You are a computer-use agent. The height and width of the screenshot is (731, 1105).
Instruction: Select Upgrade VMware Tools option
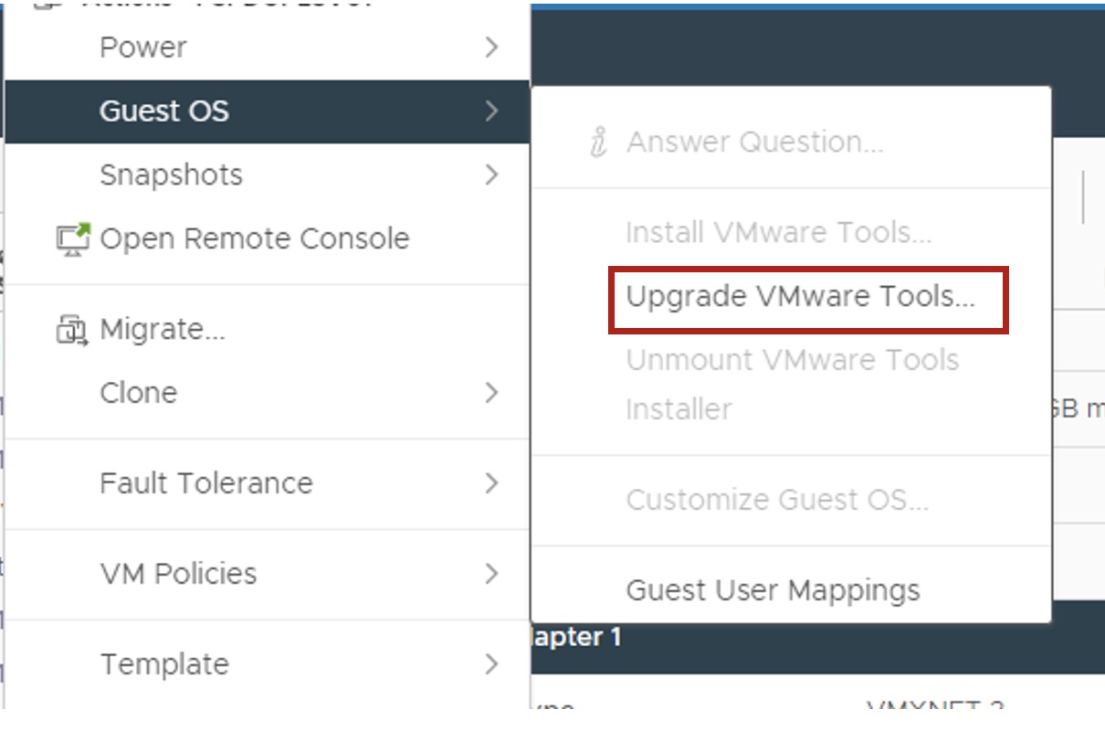point(801,297)
